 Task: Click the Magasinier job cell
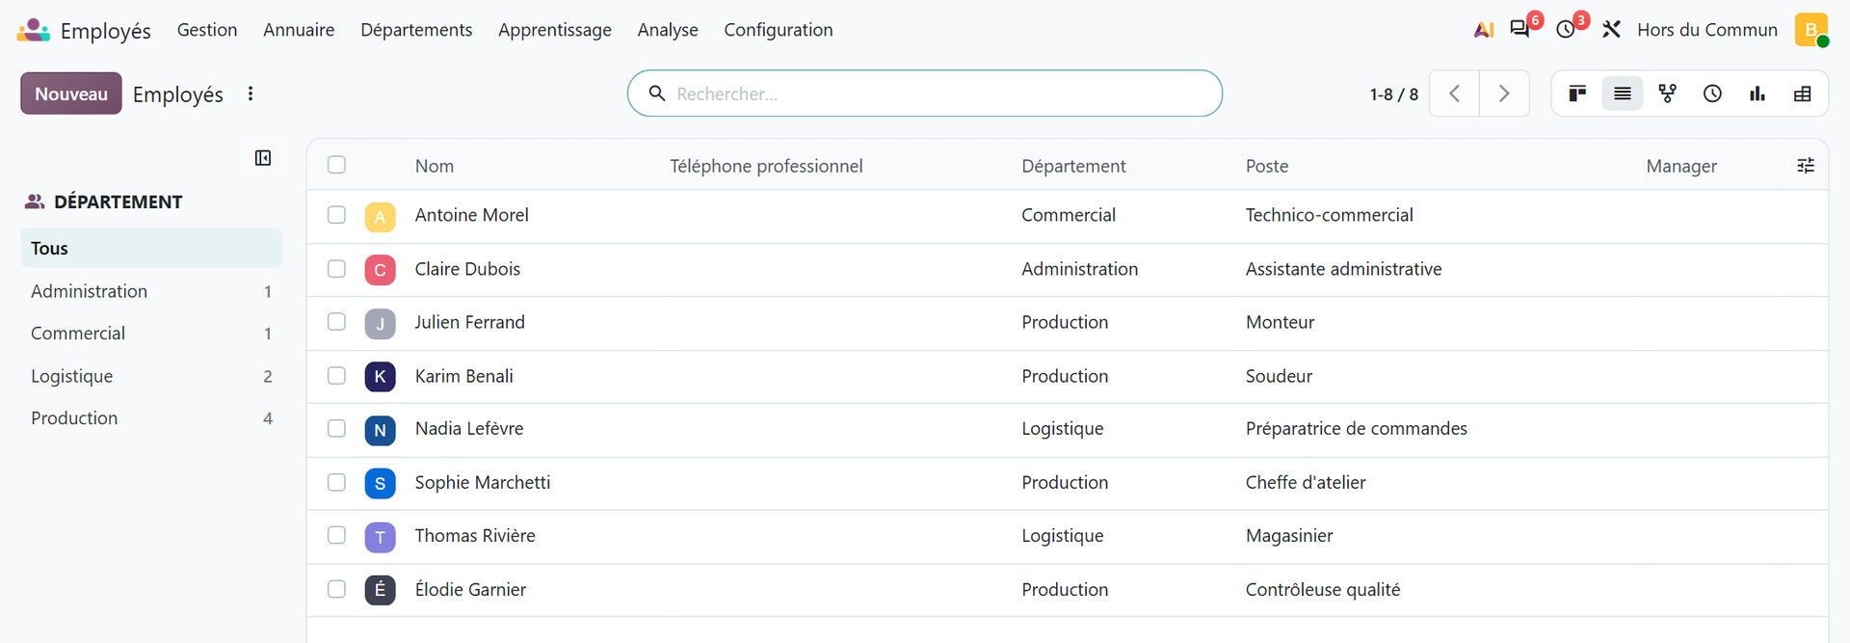tap(1289, 535)
